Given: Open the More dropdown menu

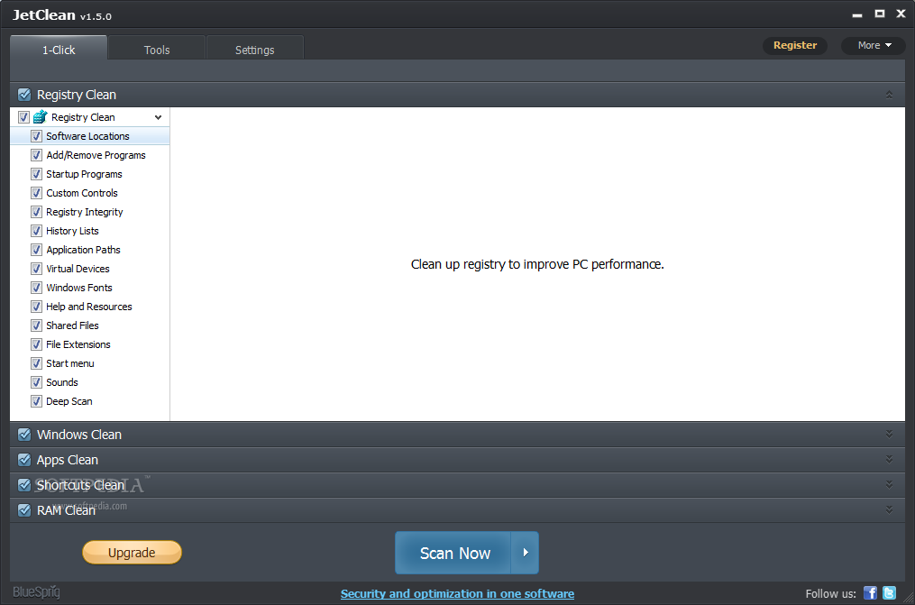Looking at the screenshot, I should 874,45.
